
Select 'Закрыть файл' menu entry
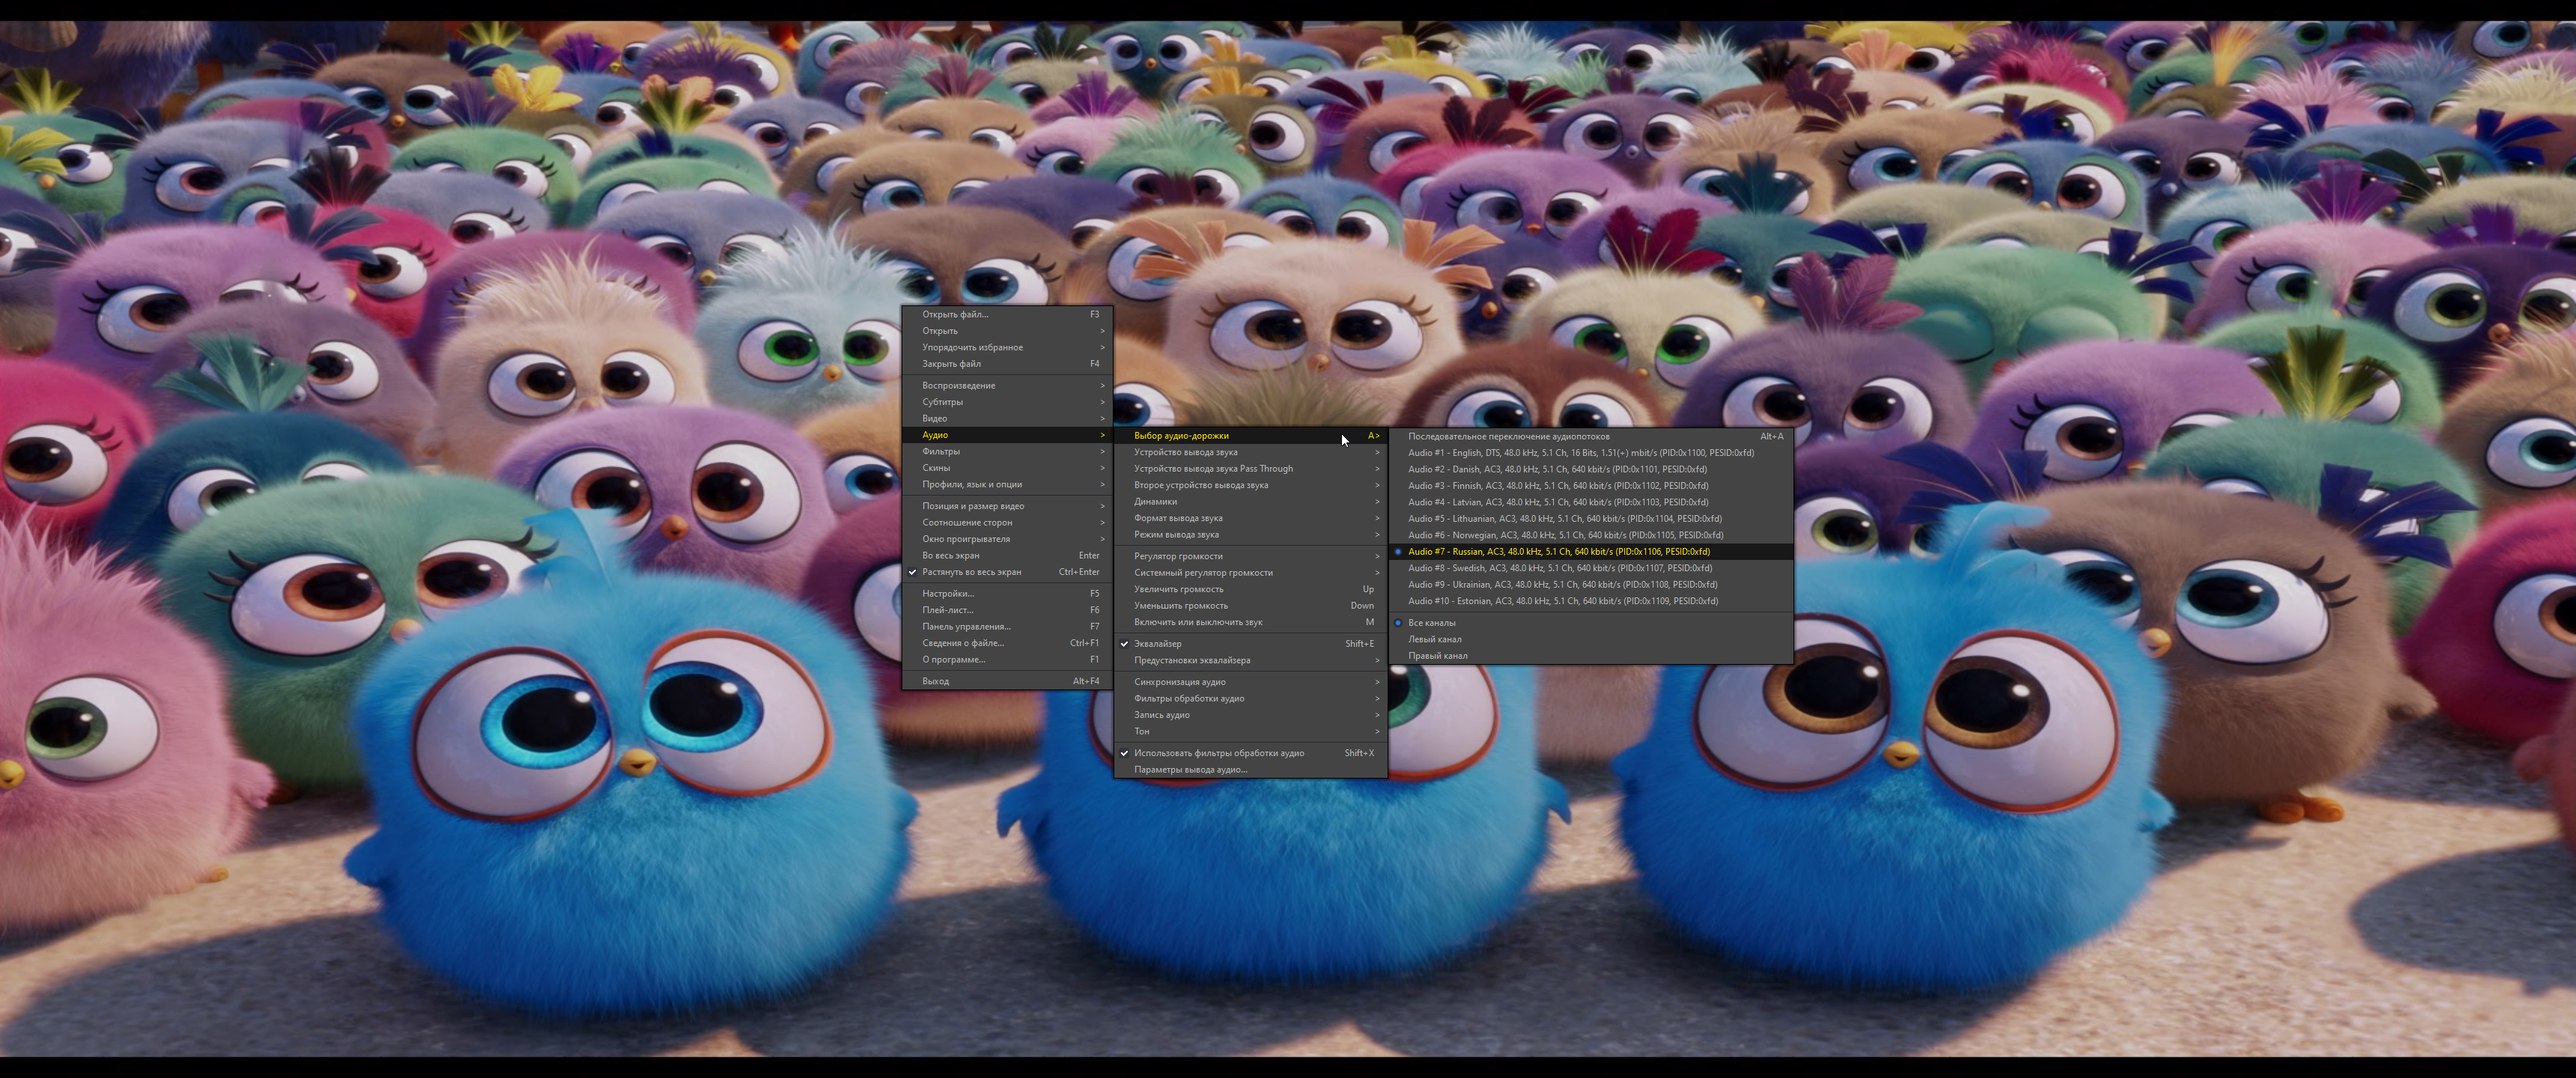click(x=1008, y=364)
